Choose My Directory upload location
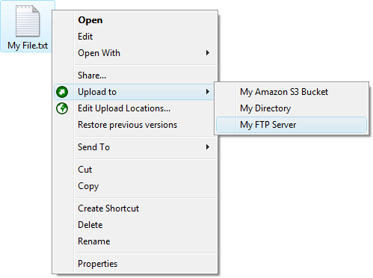 point(265,108)
